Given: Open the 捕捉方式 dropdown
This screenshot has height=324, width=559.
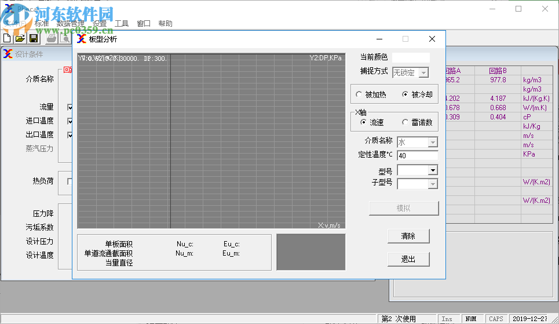Looking at the screenshot, I should tap(423, 73).
